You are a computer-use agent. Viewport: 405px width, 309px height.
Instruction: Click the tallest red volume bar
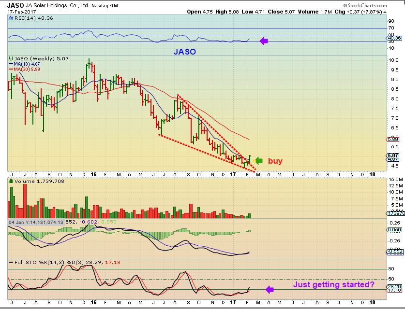(x=25, y=201)
